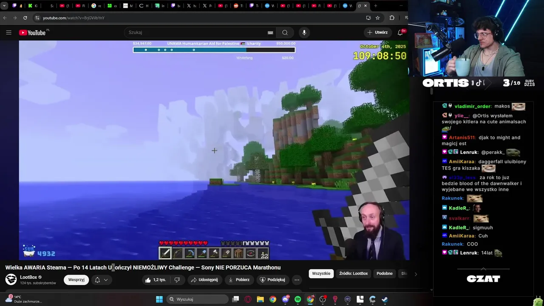Select the Wszystkie filter chip
This screenshot has width=544, height=306.
click(x=321, y=273)
